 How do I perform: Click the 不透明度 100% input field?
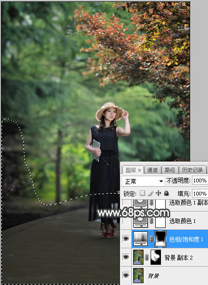tap(200, 180)
